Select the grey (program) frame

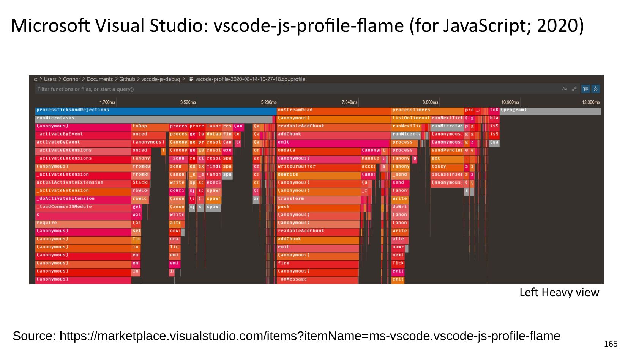[551, 110]
